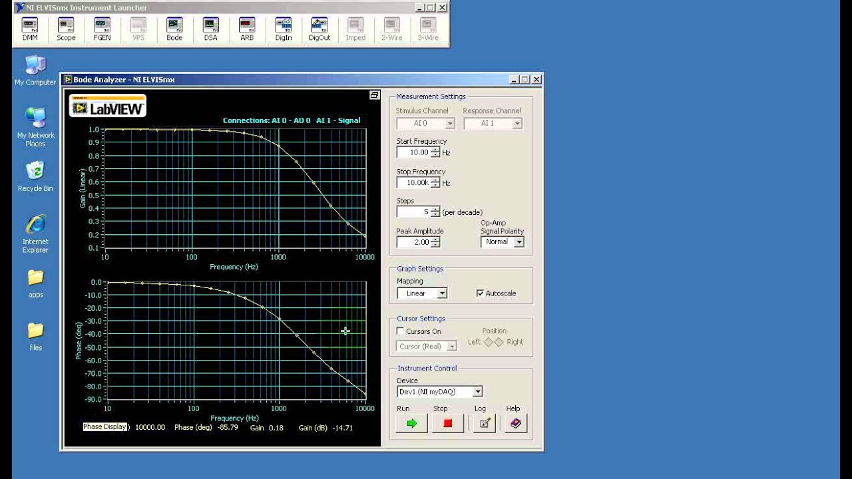
Task: Click the Bode analyzer launcher icon
Action: 174,30
